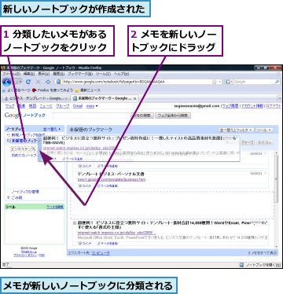Click collapse icon of the 書式の王様 memo

click(x=75, y=223)
